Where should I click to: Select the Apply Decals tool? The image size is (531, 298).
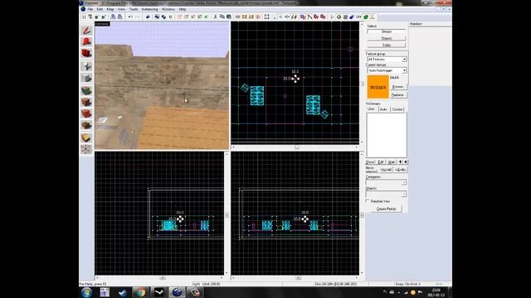point(86,113)
